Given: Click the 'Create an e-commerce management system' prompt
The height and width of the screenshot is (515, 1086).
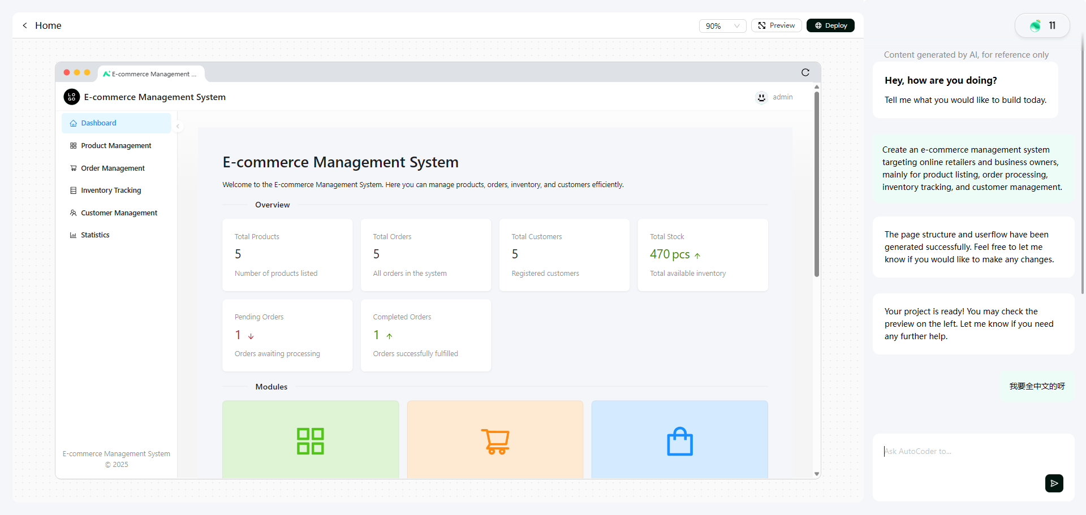Looking at the screenshot, I should click(972, 168).
